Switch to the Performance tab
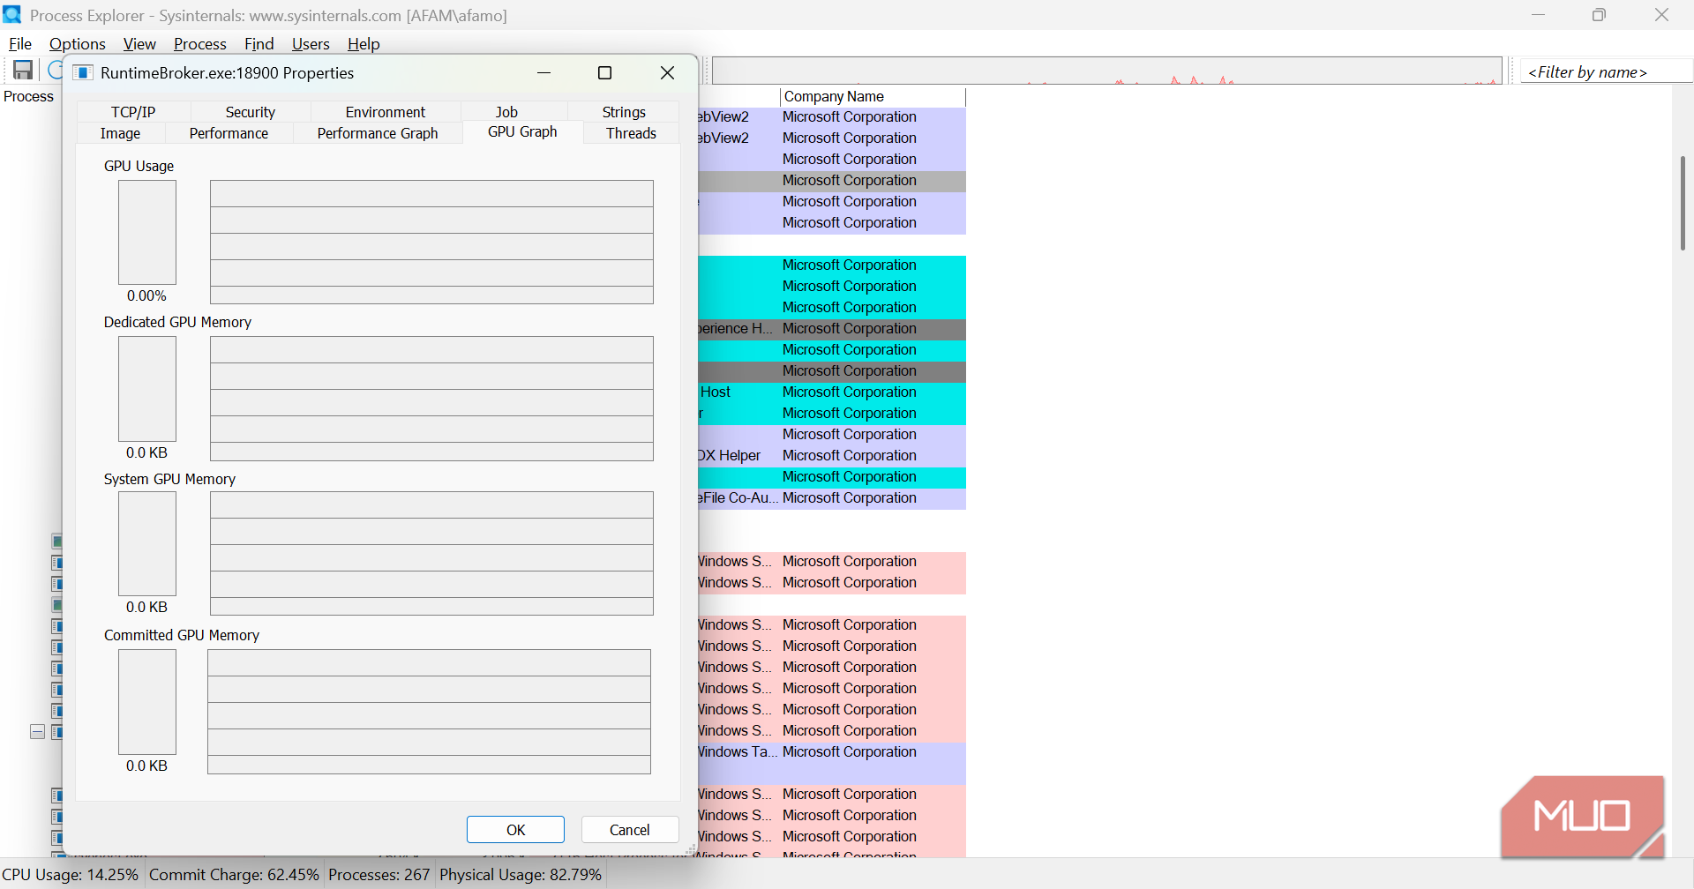The width and height of the screenshot is (1694, 889). tap(229, 133)
